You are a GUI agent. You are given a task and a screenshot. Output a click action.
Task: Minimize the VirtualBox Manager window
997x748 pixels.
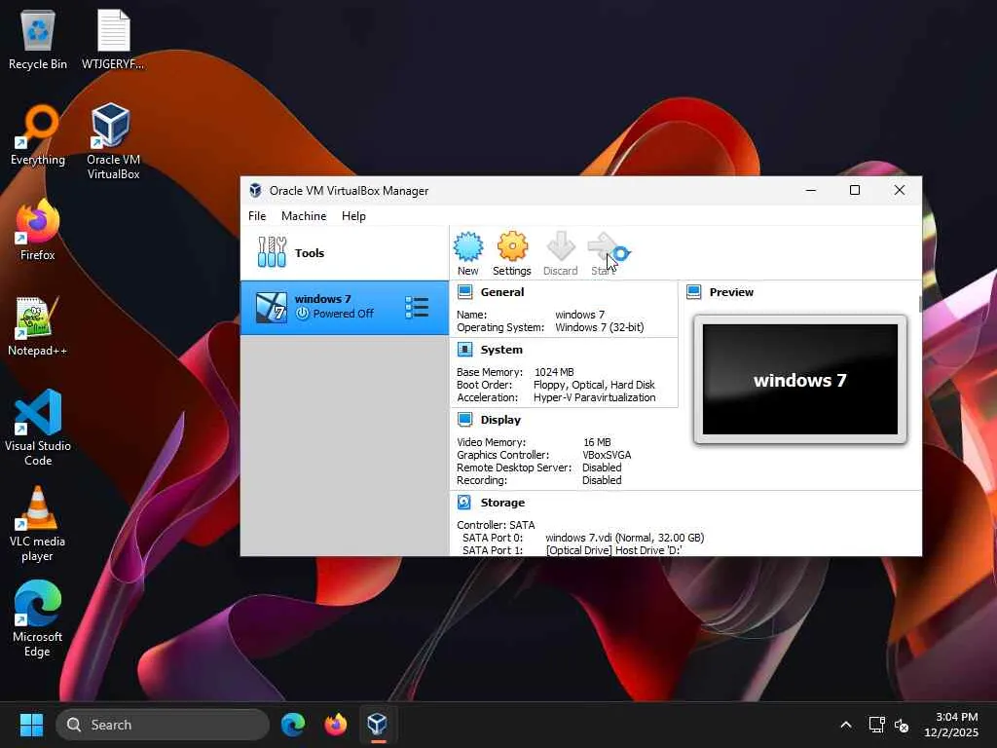pos(811,190)
